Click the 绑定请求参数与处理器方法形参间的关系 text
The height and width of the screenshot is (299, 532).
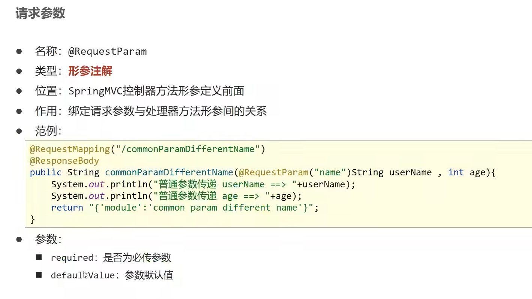point(167,111)
